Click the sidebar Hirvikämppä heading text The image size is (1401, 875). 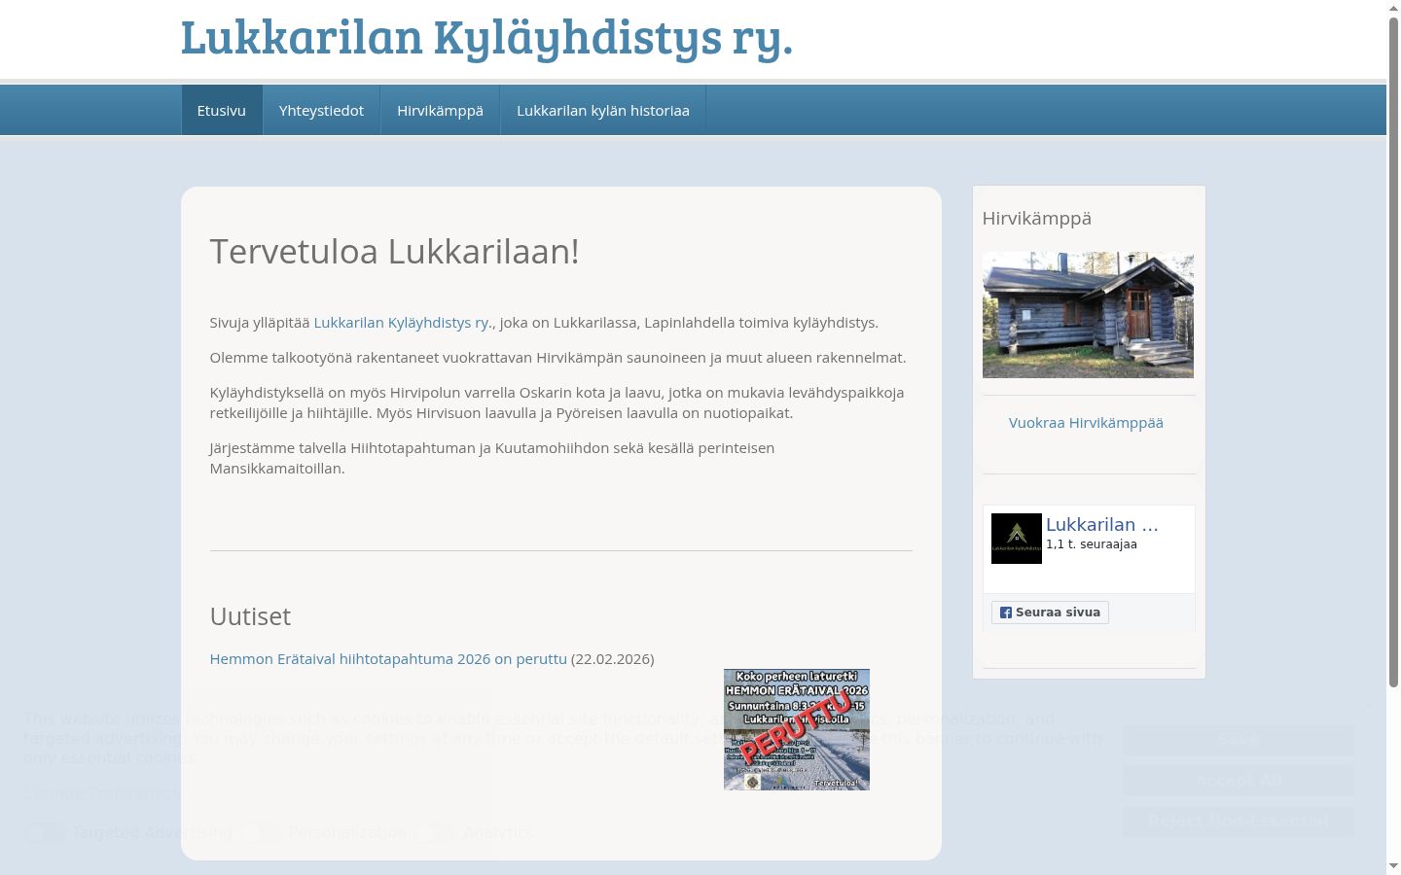(x=1037, y=218)
